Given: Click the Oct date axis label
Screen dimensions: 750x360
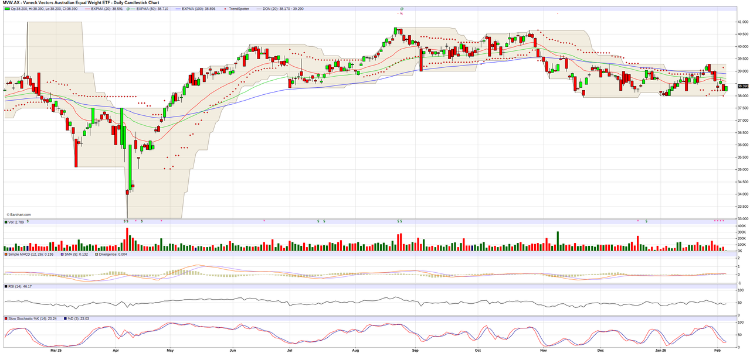Looking at the screenshot, I should (477, 350).
